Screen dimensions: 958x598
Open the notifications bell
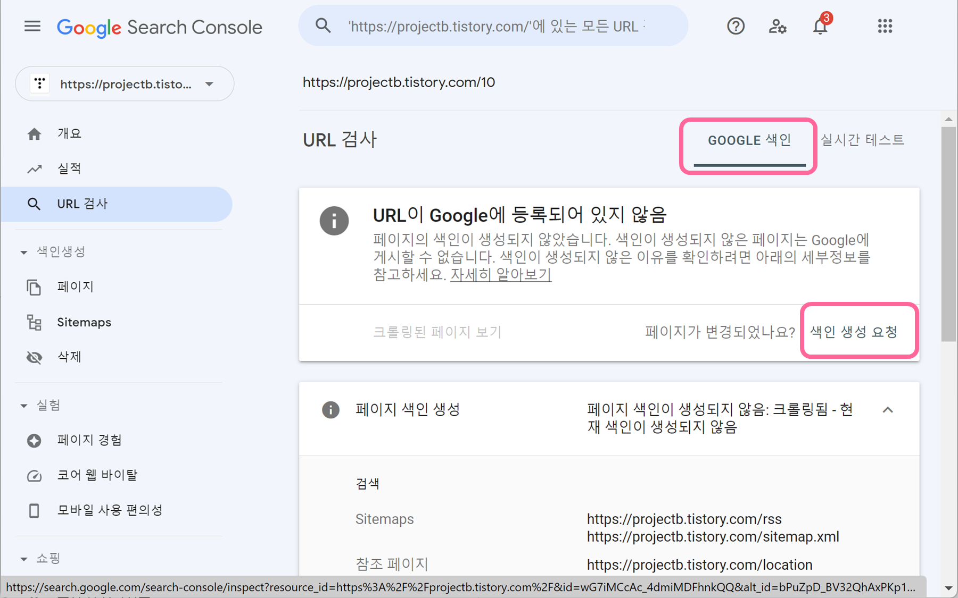[820, 26]
